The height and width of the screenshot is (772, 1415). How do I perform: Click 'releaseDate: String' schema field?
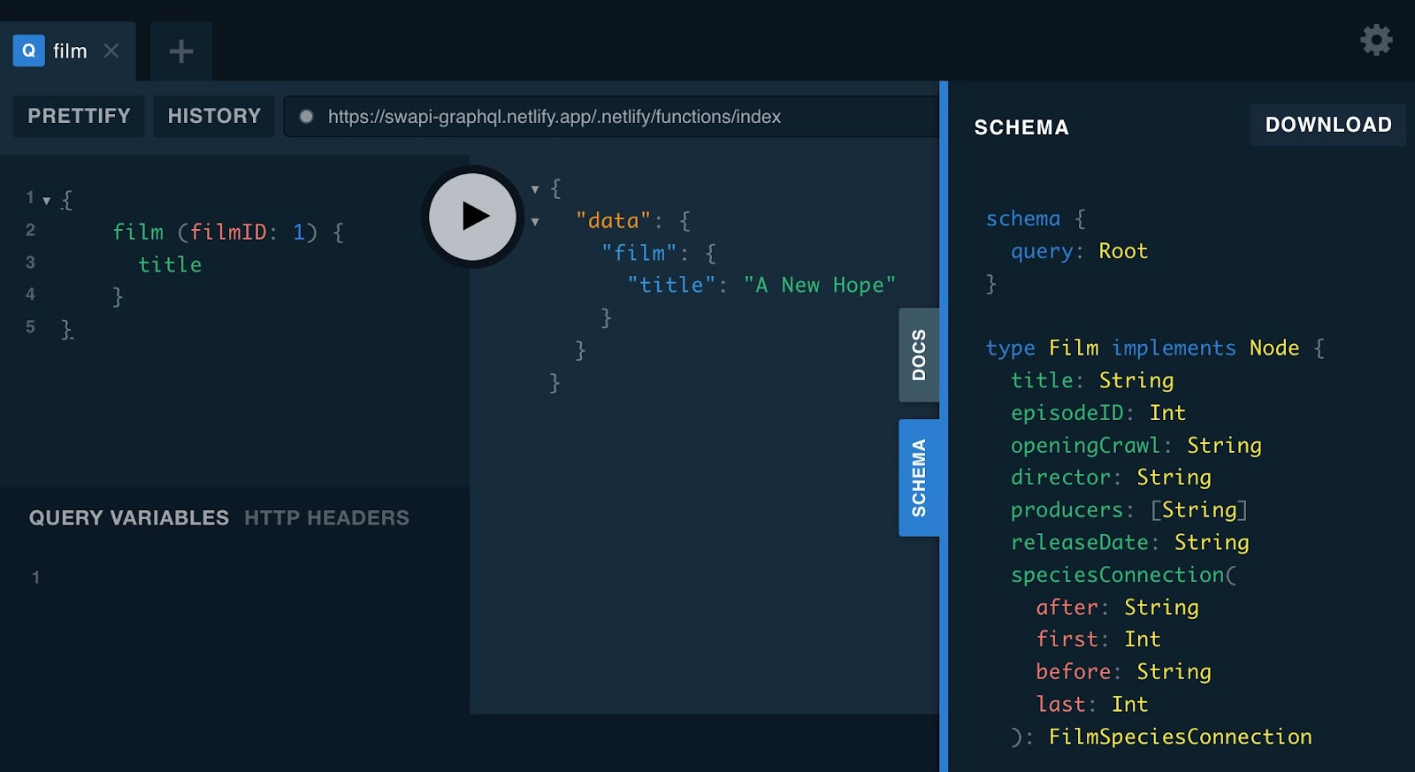click(1129, 542)
